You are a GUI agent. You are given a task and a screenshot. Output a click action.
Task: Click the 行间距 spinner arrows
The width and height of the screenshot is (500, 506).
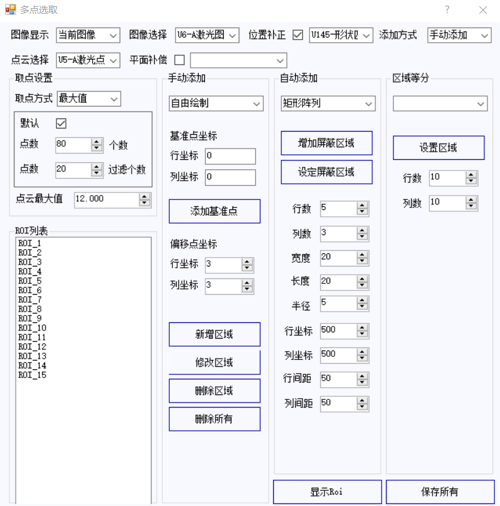coord(362,379)
